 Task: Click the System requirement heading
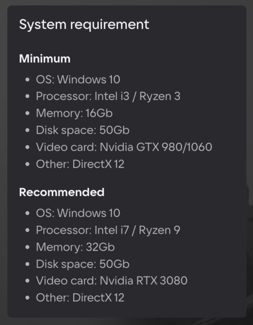pos(84,25)
